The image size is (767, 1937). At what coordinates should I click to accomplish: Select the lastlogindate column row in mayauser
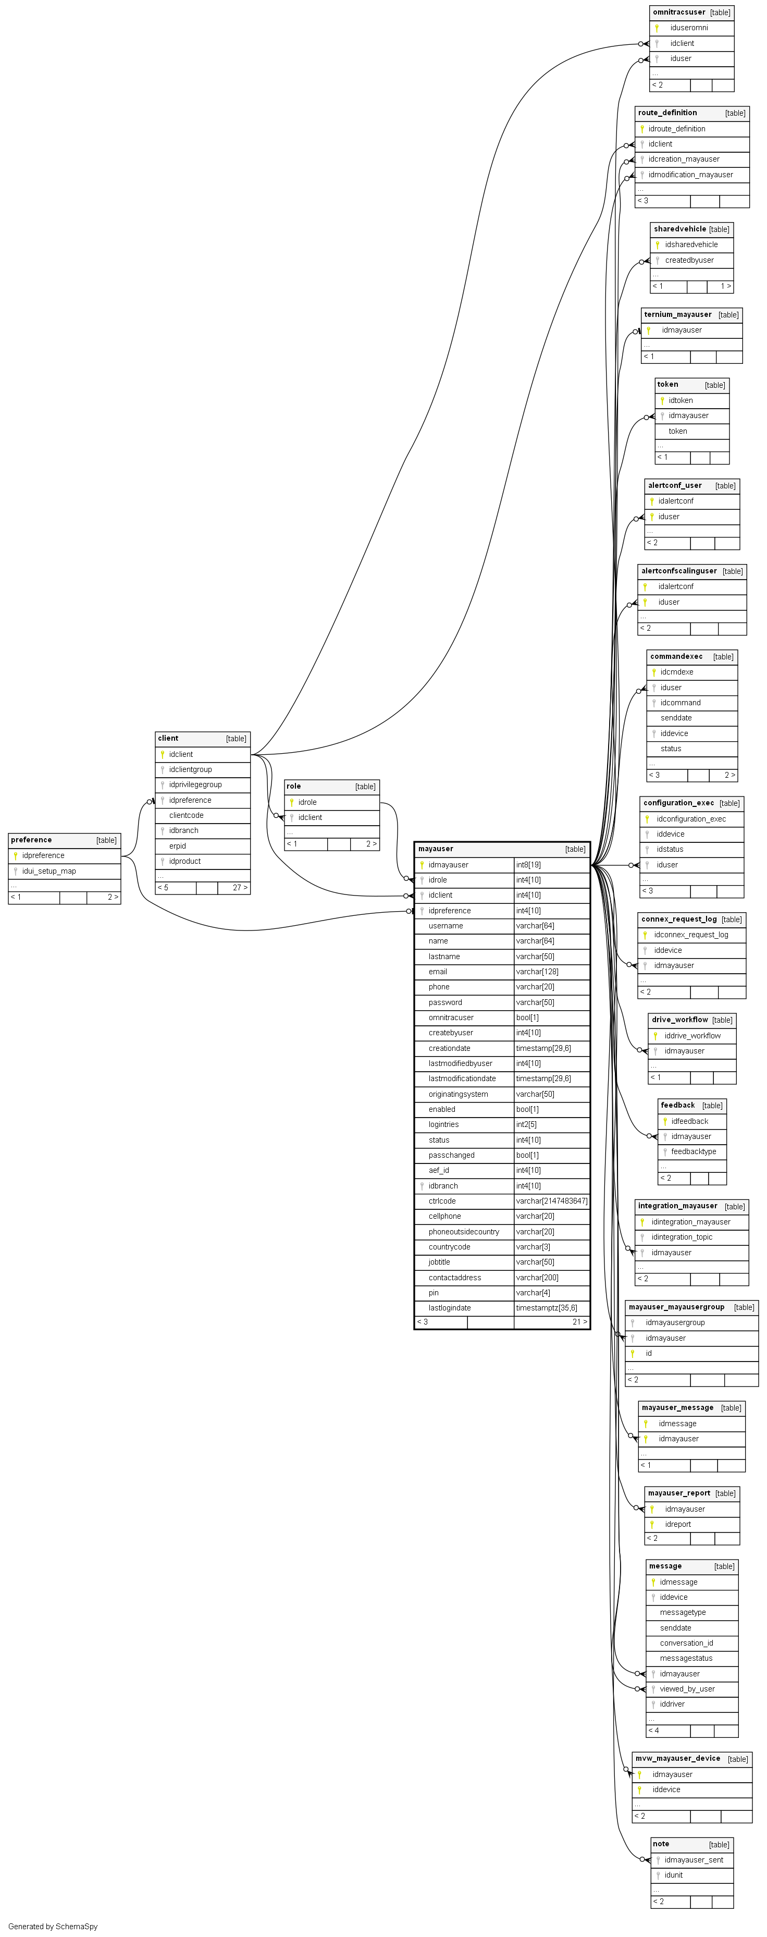450,1308
